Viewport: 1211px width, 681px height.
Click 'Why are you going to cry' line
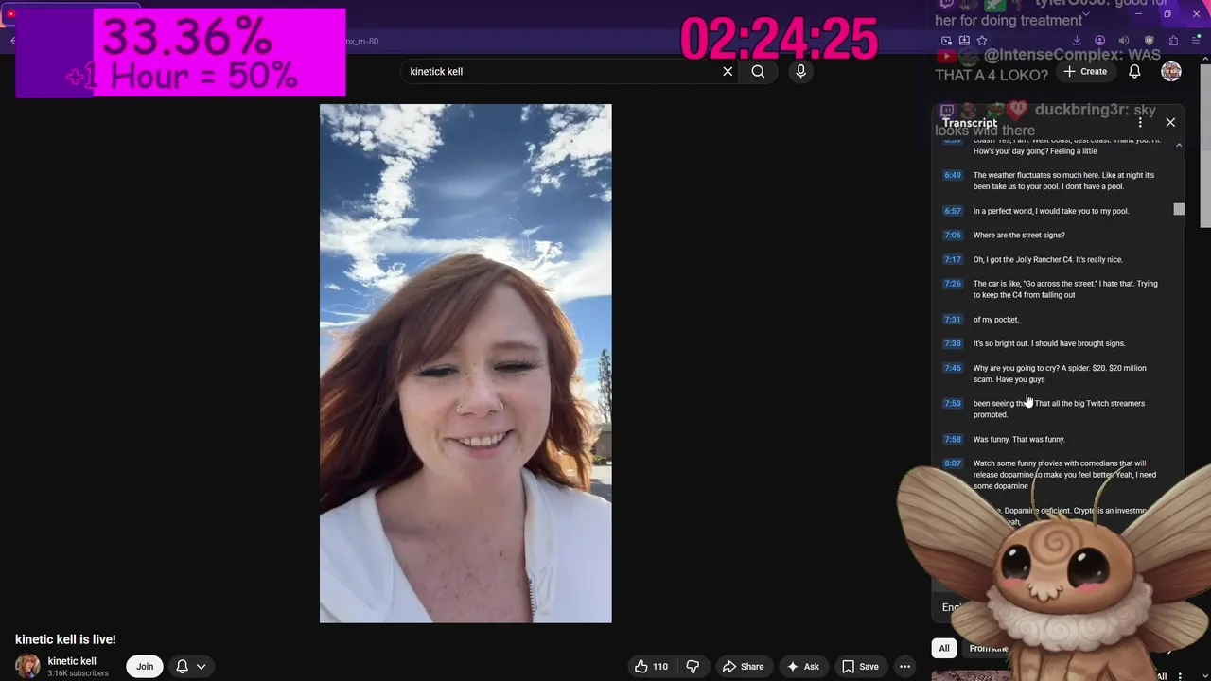(x=1060, y=374)
